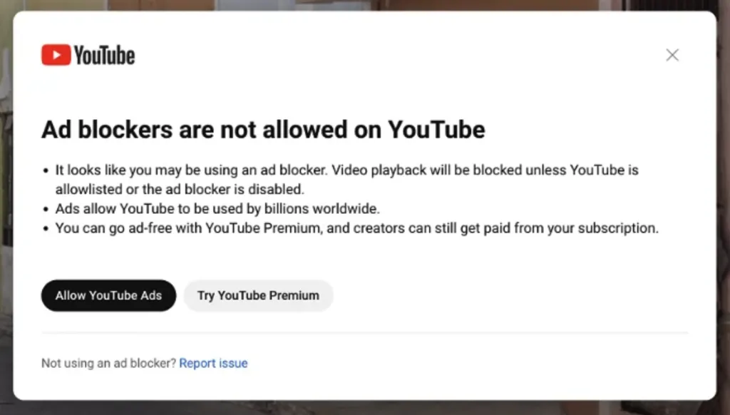
Task: Click the red YouTube play logo icon
Action: click(56, 55)
